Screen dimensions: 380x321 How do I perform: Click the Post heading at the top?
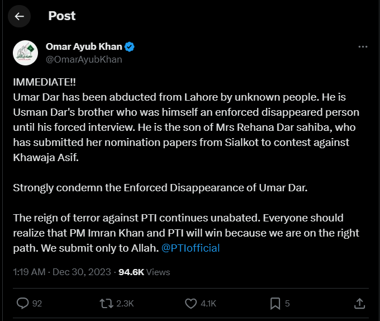(x=61, y=16)
